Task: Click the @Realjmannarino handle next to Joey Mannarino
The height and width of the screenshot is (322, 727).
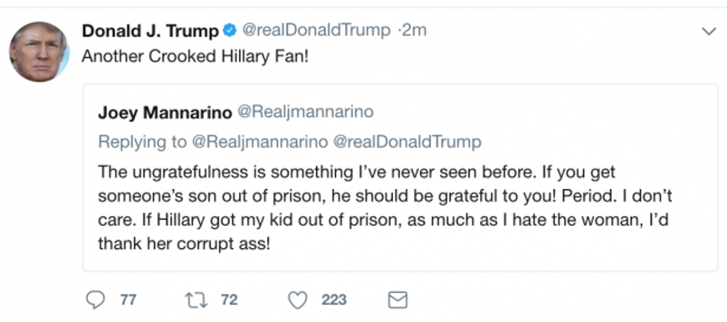Action: 304,113
